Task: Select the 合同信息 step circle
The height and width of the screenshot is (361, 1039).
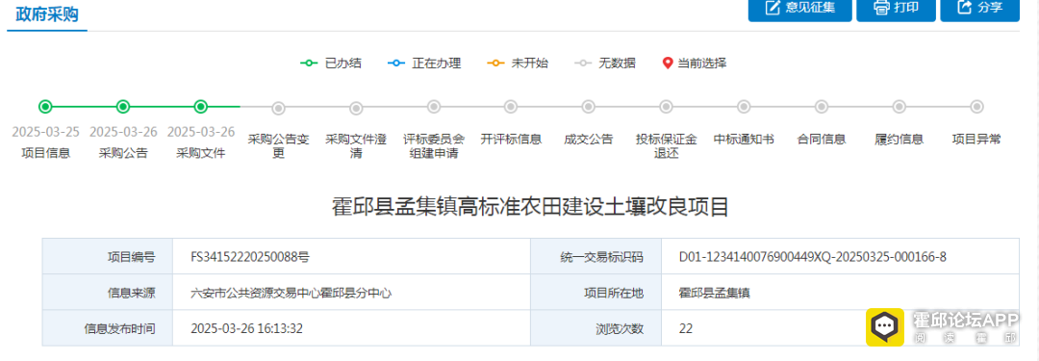Action: tap(821, 107)
